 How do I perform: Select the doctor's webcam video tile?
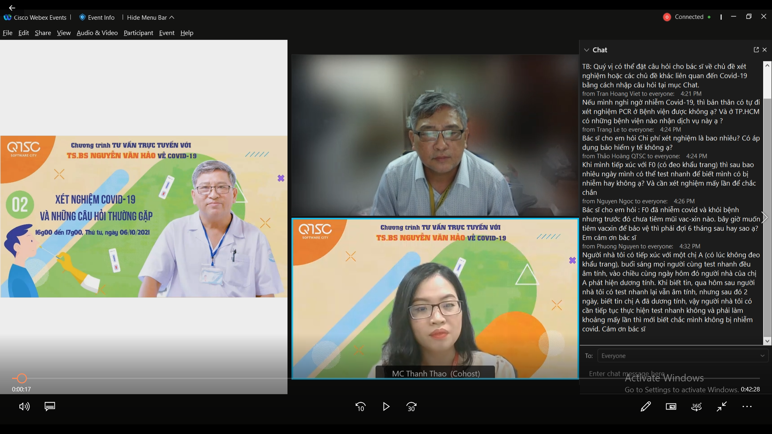point(435,135)
